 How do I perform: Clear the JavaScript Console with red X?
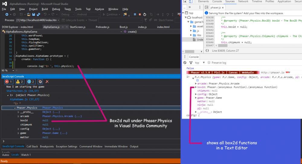point(47,82)
